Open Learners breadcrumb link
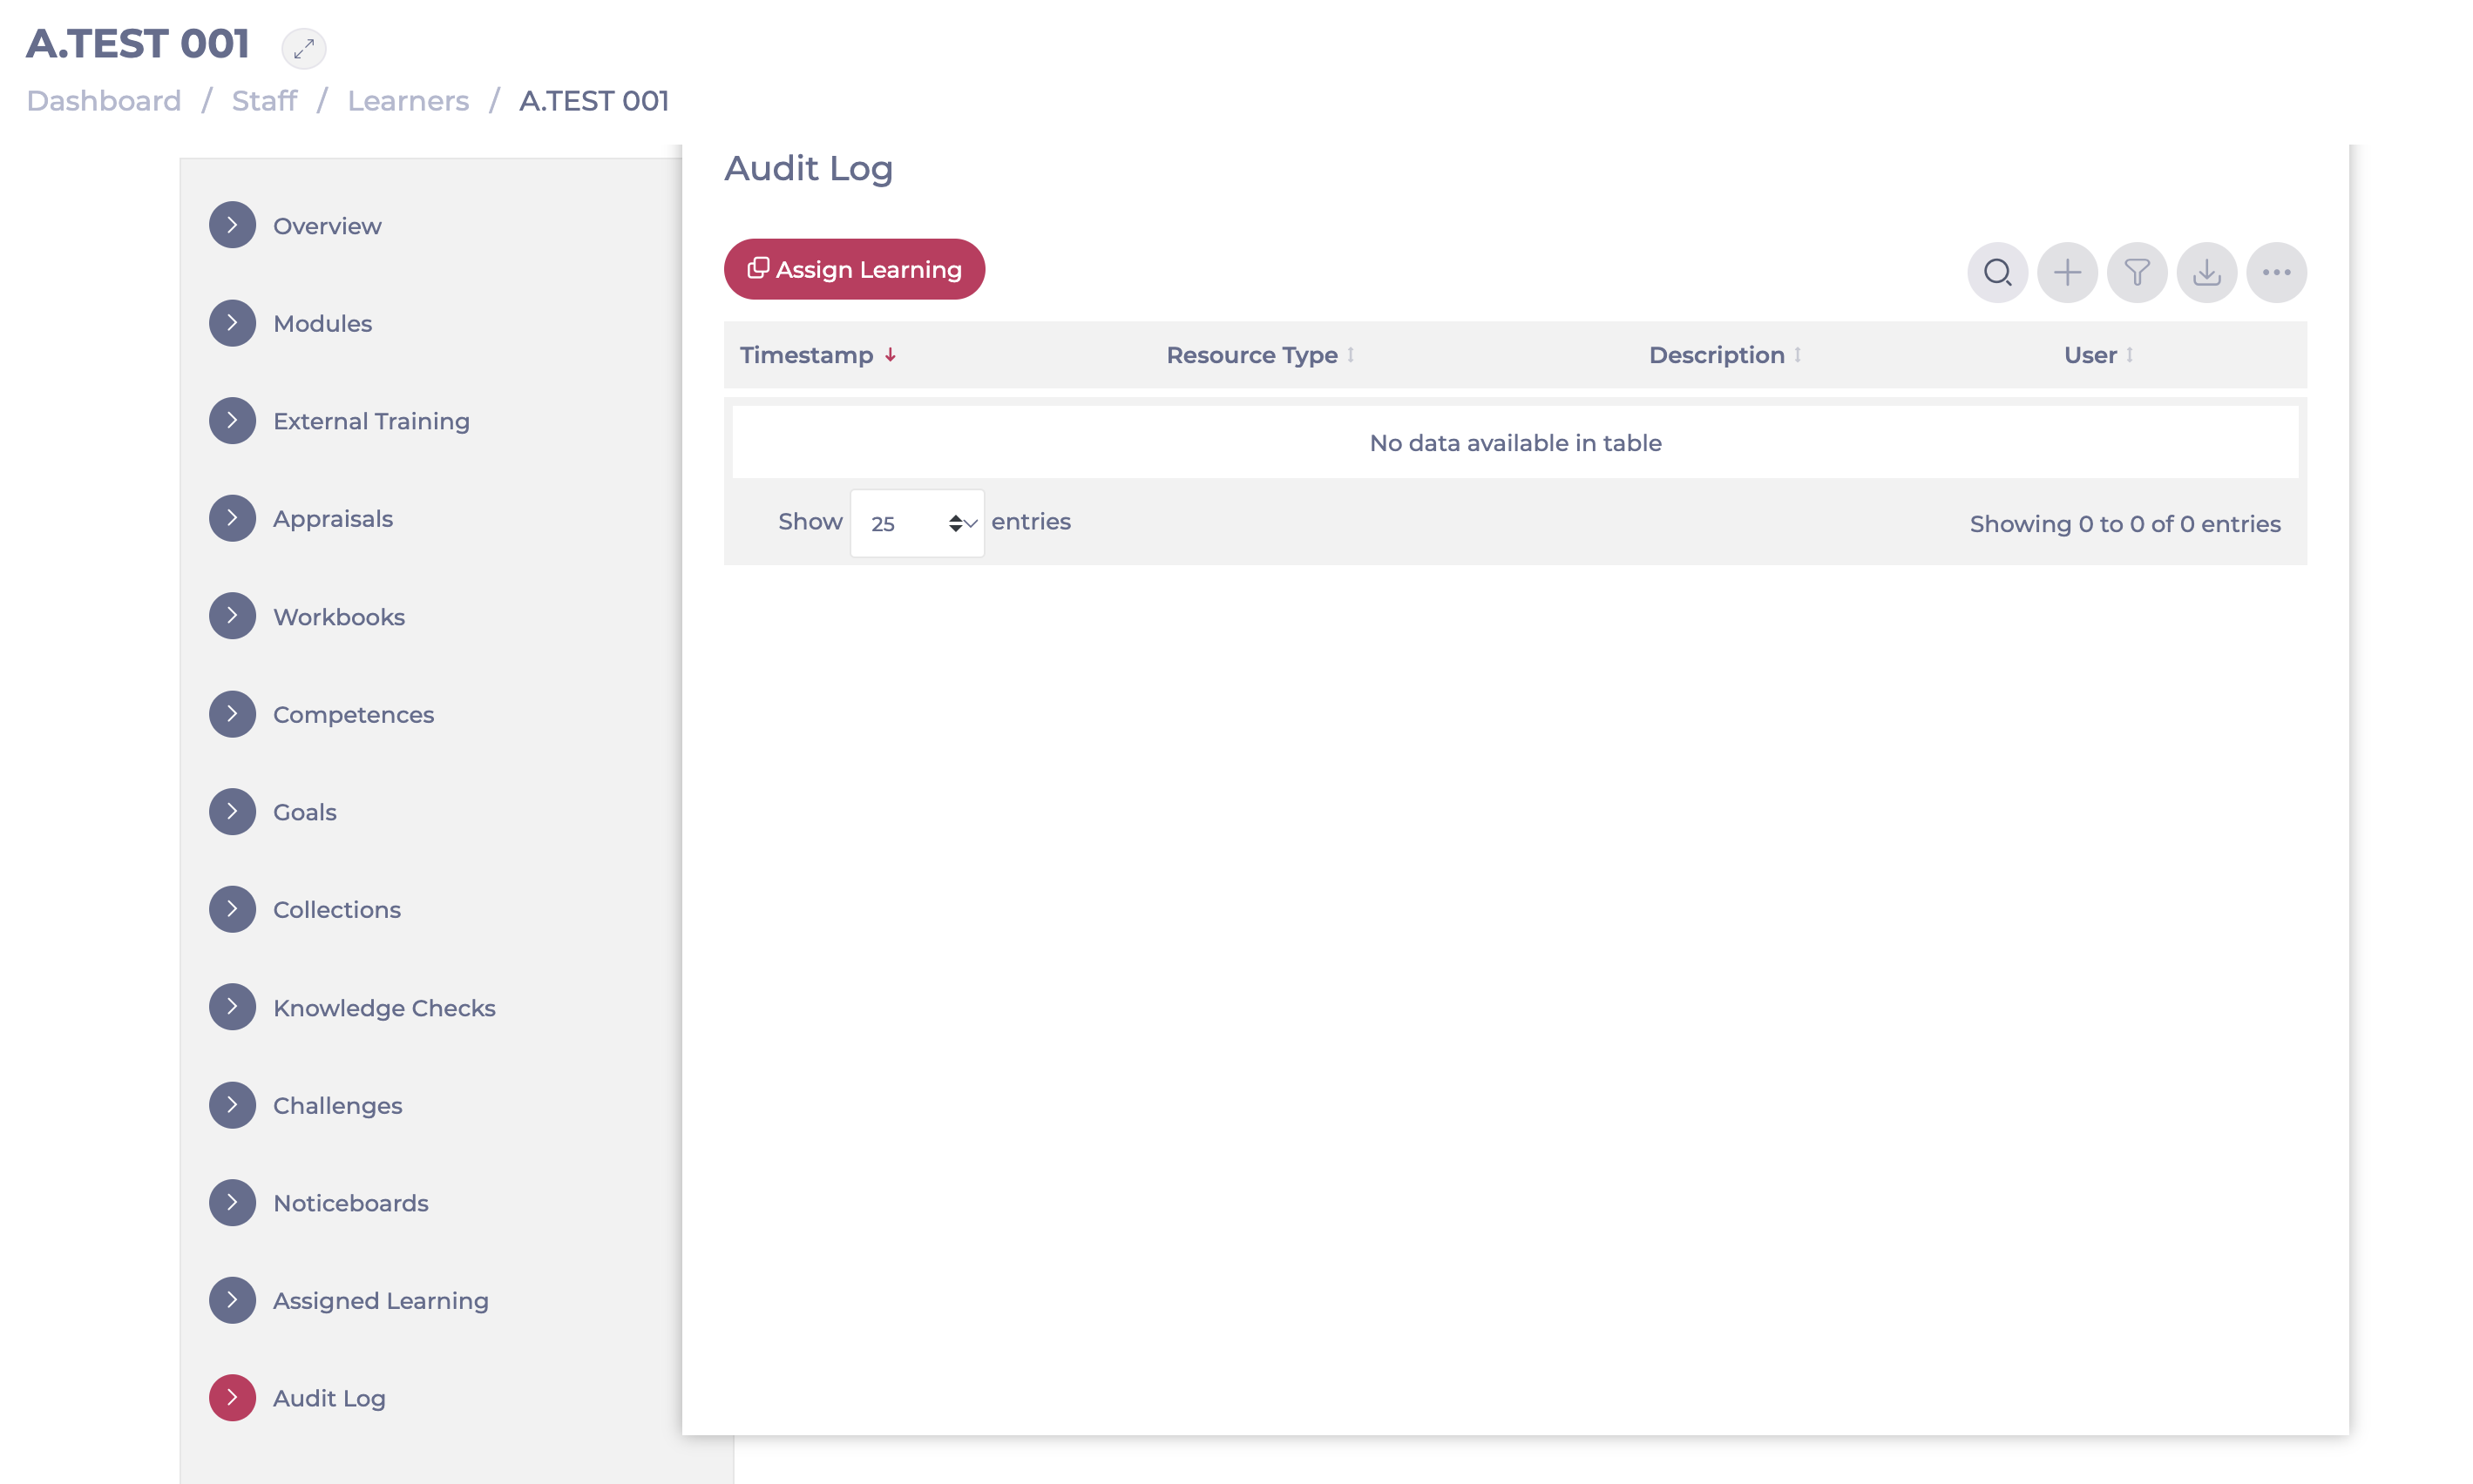2473x1484 pixels. point(408,101)
